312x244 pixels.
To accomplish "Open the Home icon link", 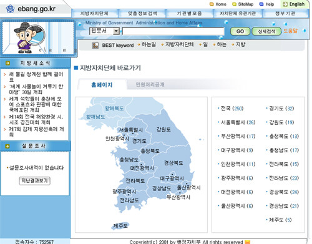I will pyautogui.click(x=212, y=4).
